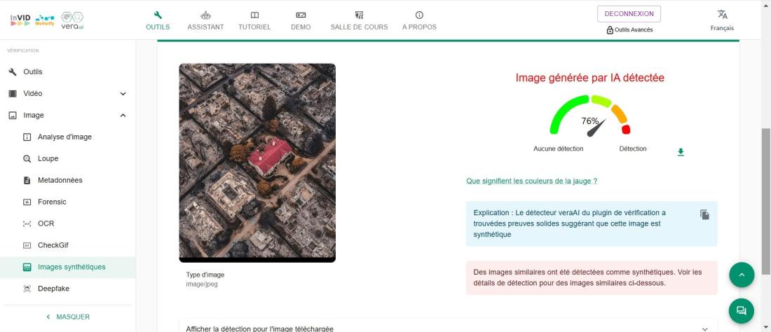
Task: Expand 'Afficher la détection pour l'image téléchargée'
Action: pos(448,328)
